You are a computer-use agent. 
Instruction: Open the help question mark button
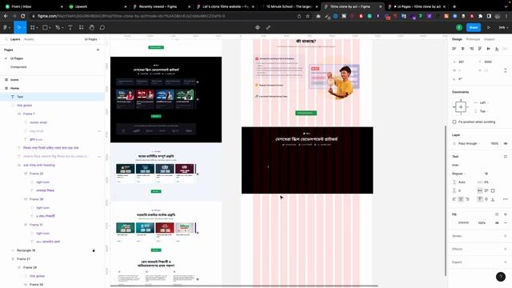501,277
